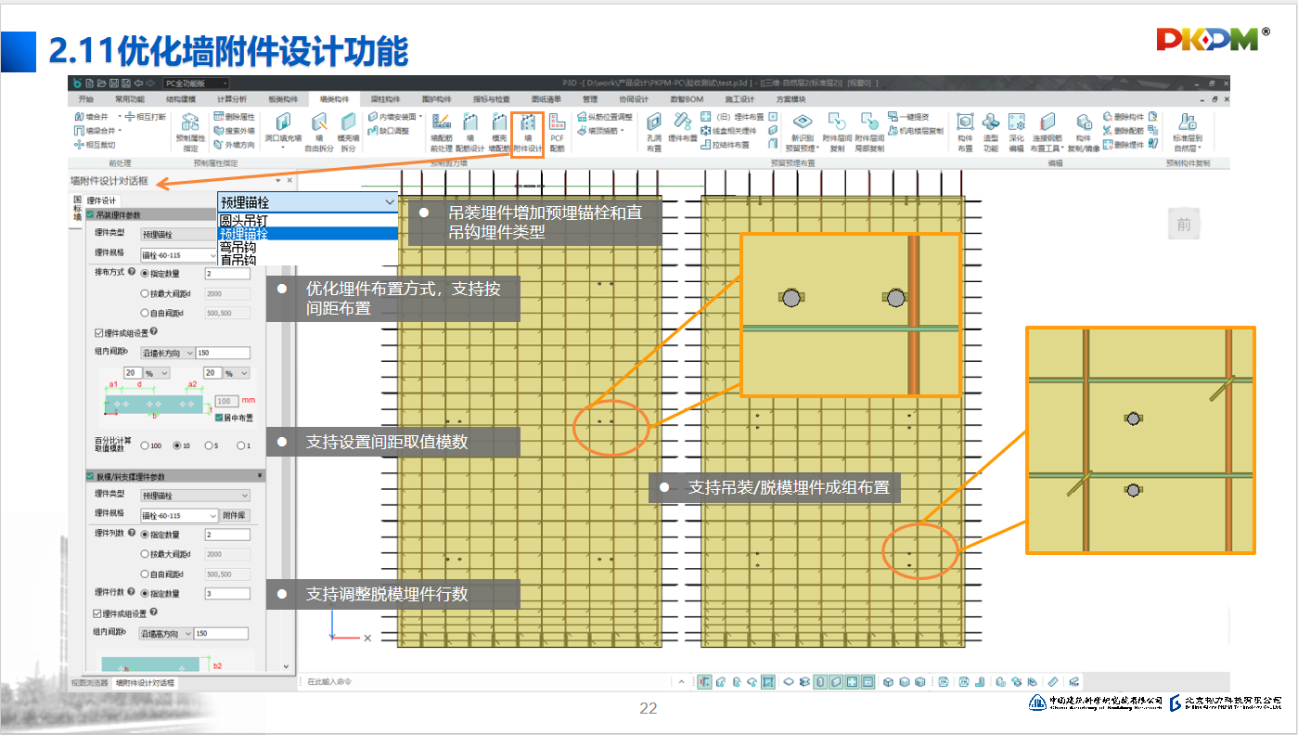1298x735 pixels.
Task: Toggle the 脱模/斜支撑埋件参数 section checkbox
Action: point(90,476)
